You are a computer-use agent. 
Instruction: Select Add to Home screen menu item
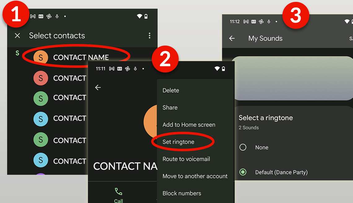coord(189,125)
